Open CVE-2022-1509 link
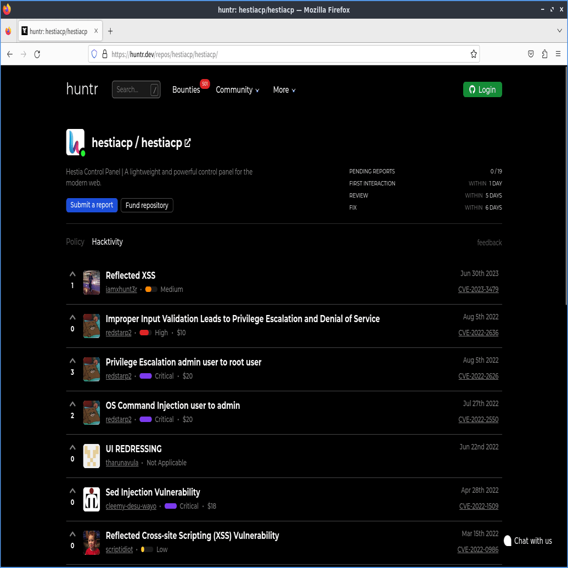The height and width of the screenshot is (568, 568). point(479,507)
